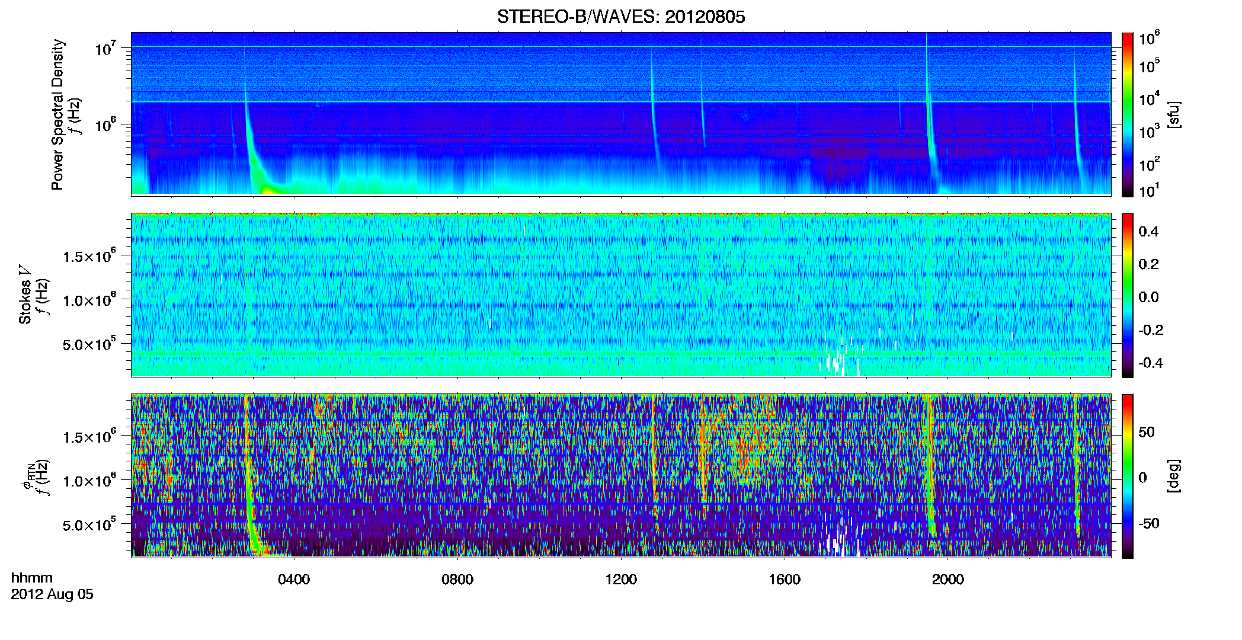The width and height of the screenshot is (1242, 640).
Task: Click the hhmm axis unit label
Action: tap(32, 578)
